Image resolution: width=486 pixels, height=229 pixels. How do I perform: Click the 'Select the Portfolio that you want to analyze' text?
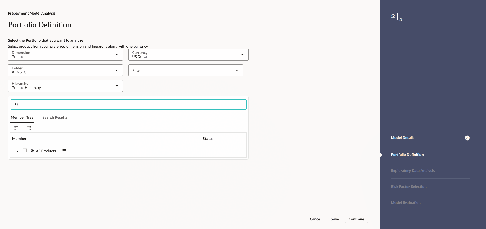click(x=45, y=40)
